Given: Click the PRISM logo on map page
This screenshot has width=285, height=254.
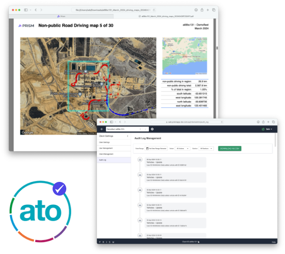Looking at the screenshot, I should pos(26,26).
